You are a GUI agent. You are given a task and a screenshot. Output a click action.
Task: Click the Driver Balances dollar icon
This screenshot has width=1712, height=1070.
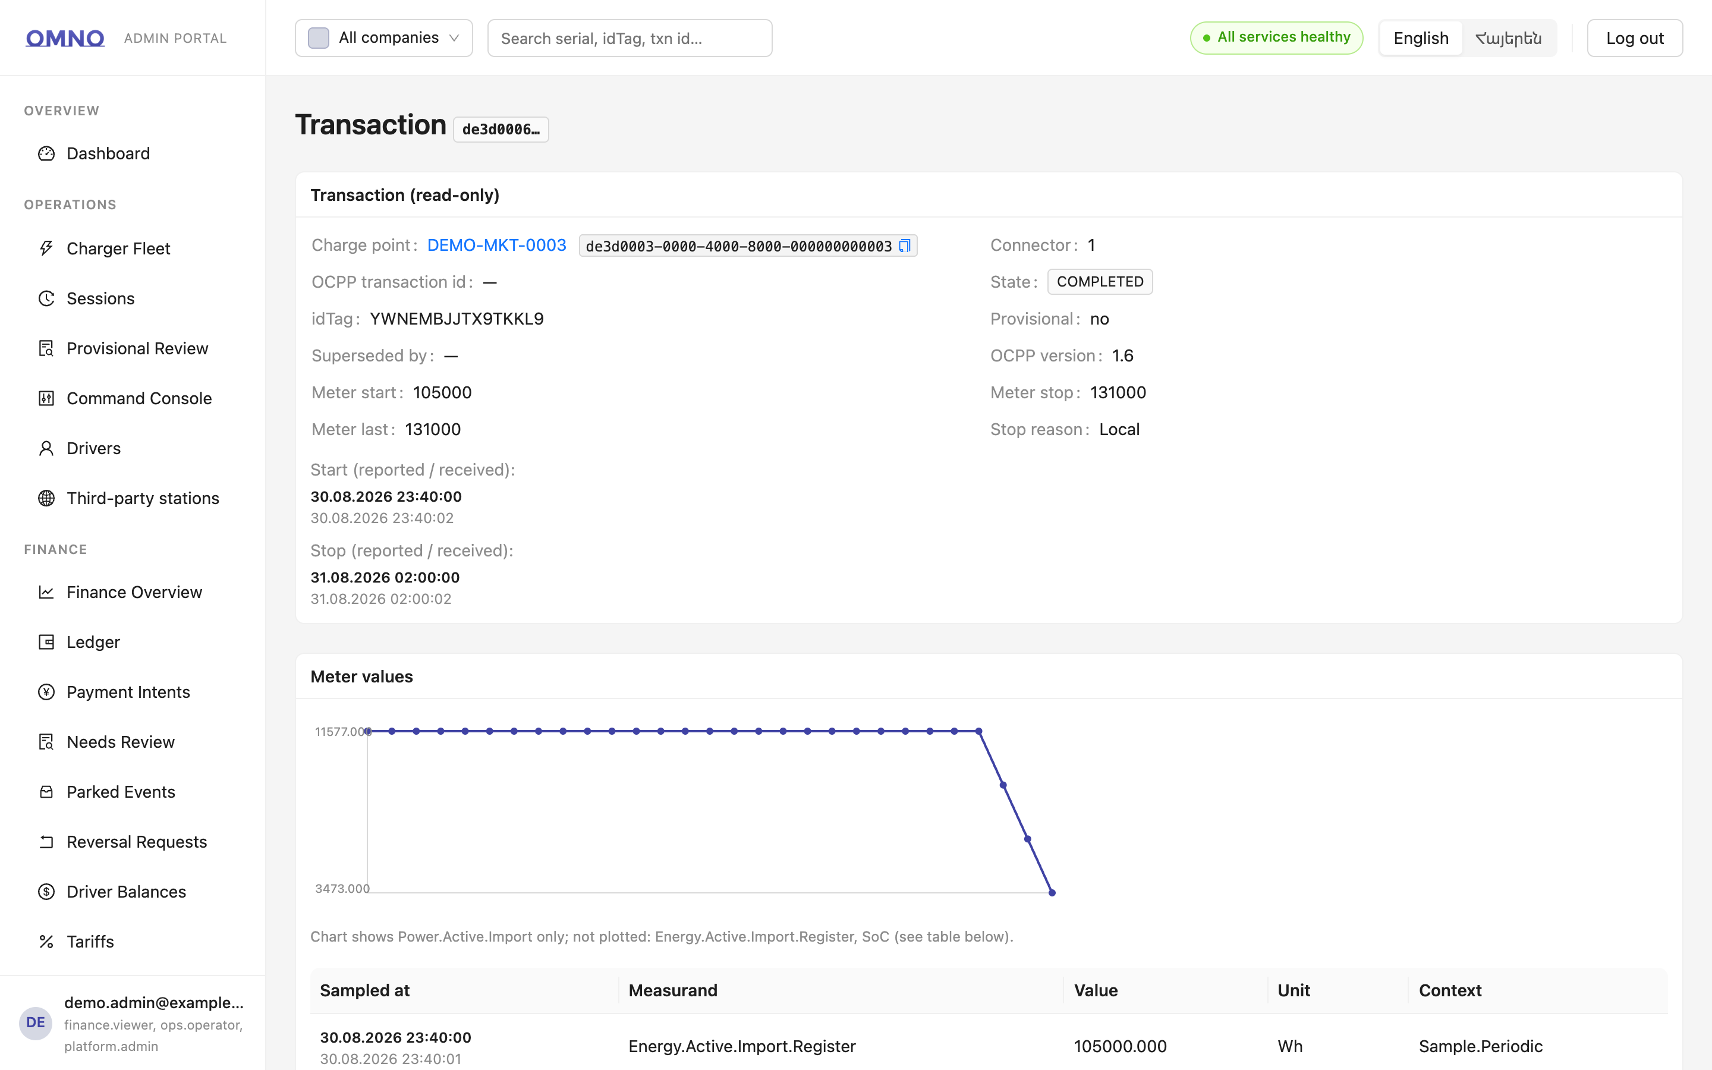coord(46,892)
